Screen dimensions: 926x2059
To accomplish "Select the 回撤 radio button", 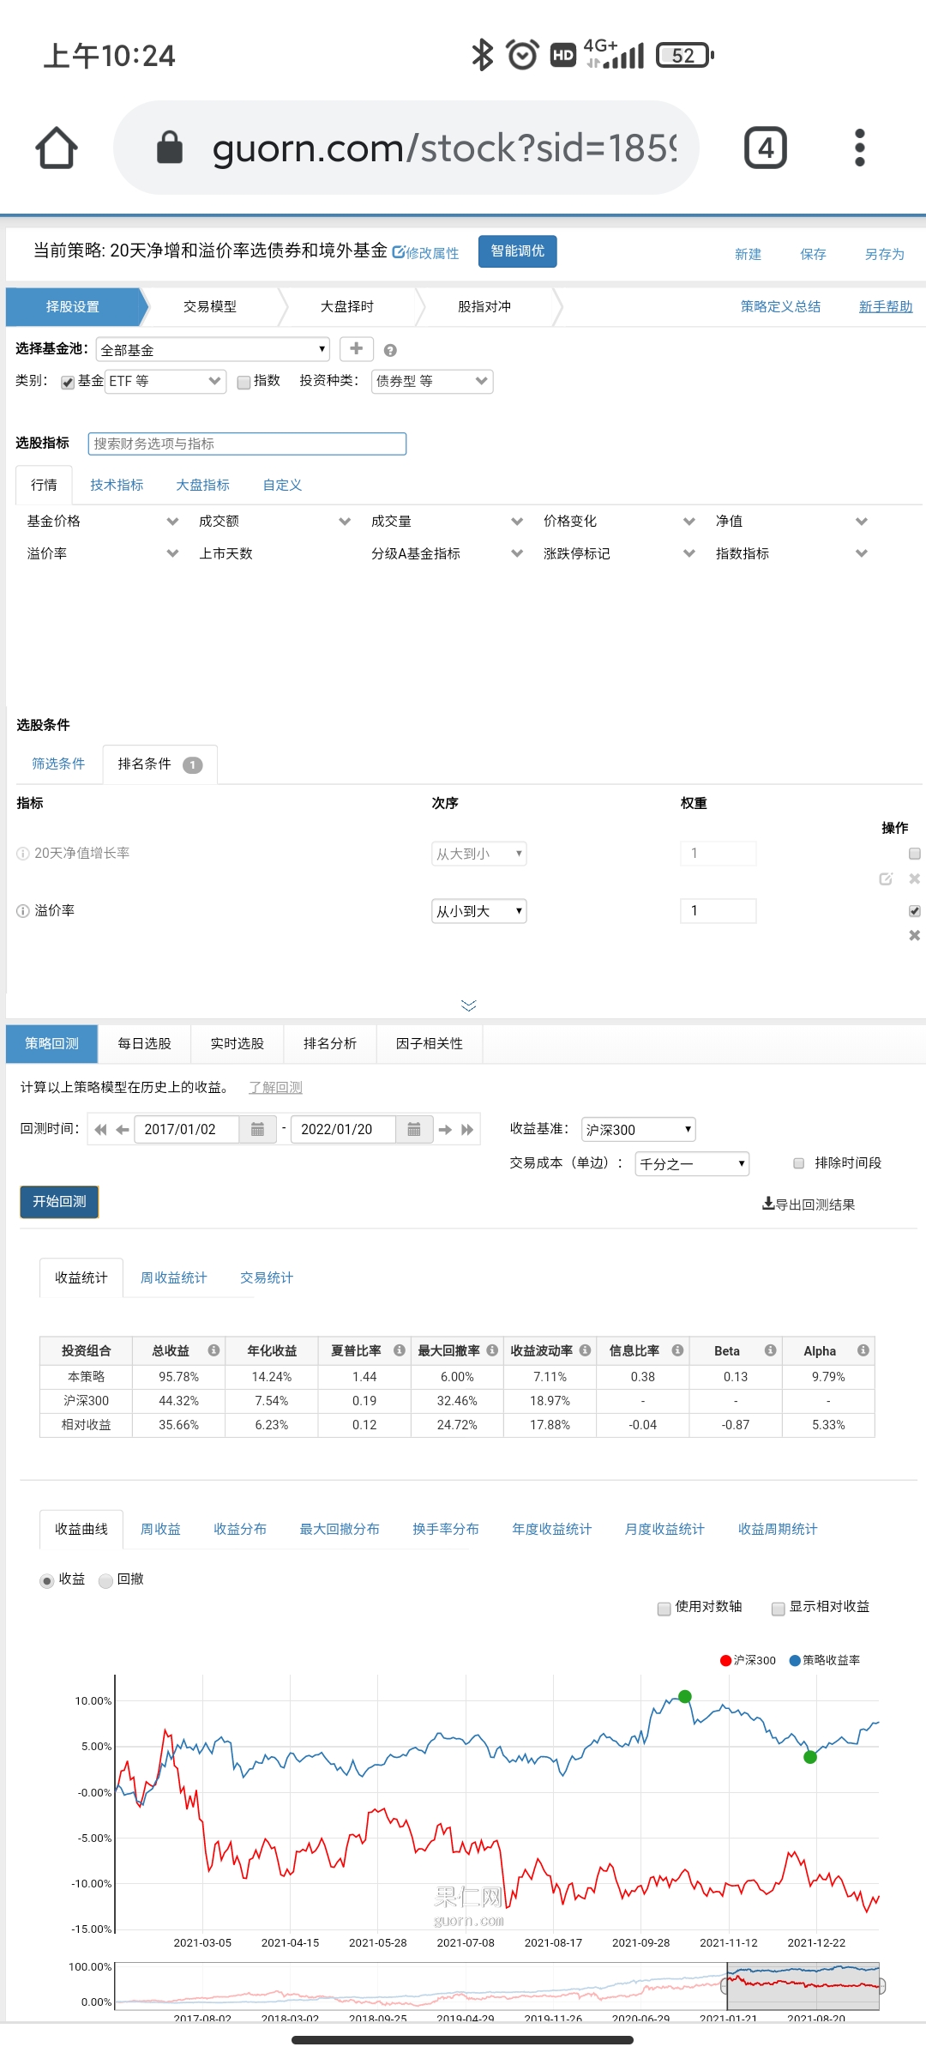I will (x=105, y=1581).
